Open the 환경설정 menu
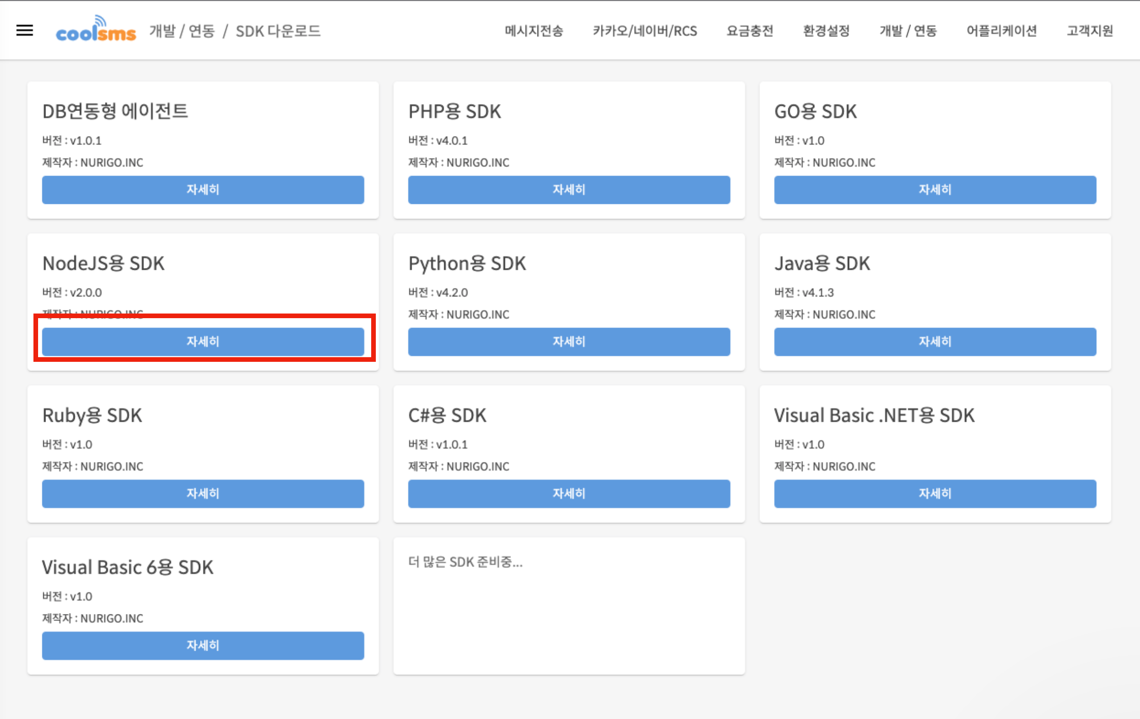This screenshot has width=1140, height=719. (826, 31)
